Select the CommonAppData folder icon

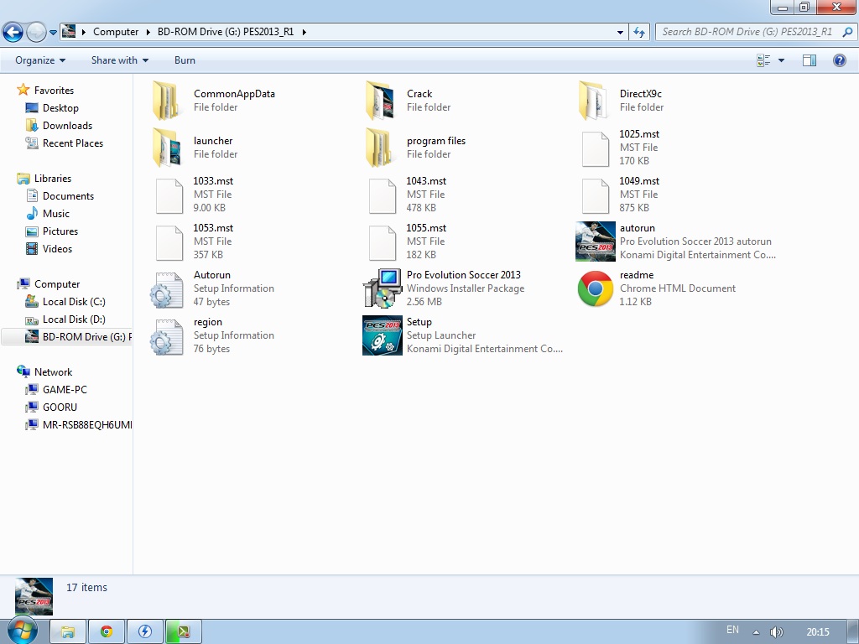(167, 101)
